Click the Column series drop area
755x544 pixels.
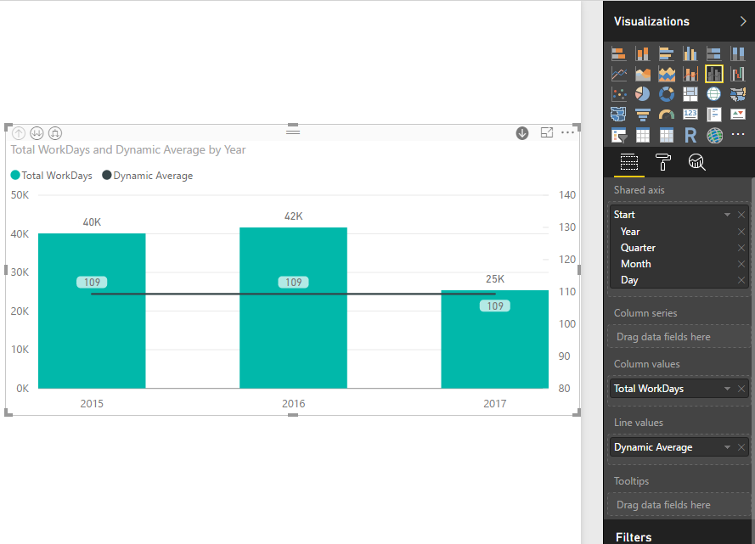(x=679, y=337)
